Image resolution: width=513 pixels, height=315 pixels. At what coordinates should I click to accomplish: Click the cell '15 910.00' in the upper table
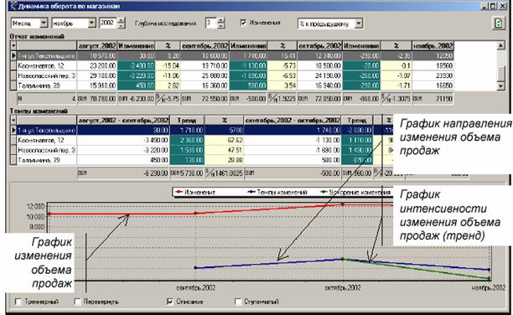click(x=97, y=85)
